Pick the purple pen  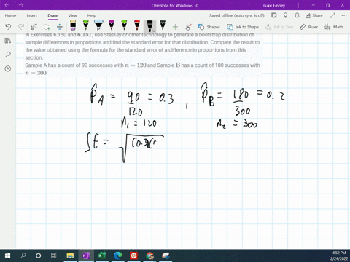coord(112,25)
